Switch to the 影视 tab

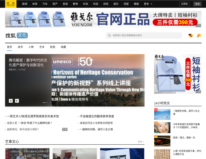(53, 47)
